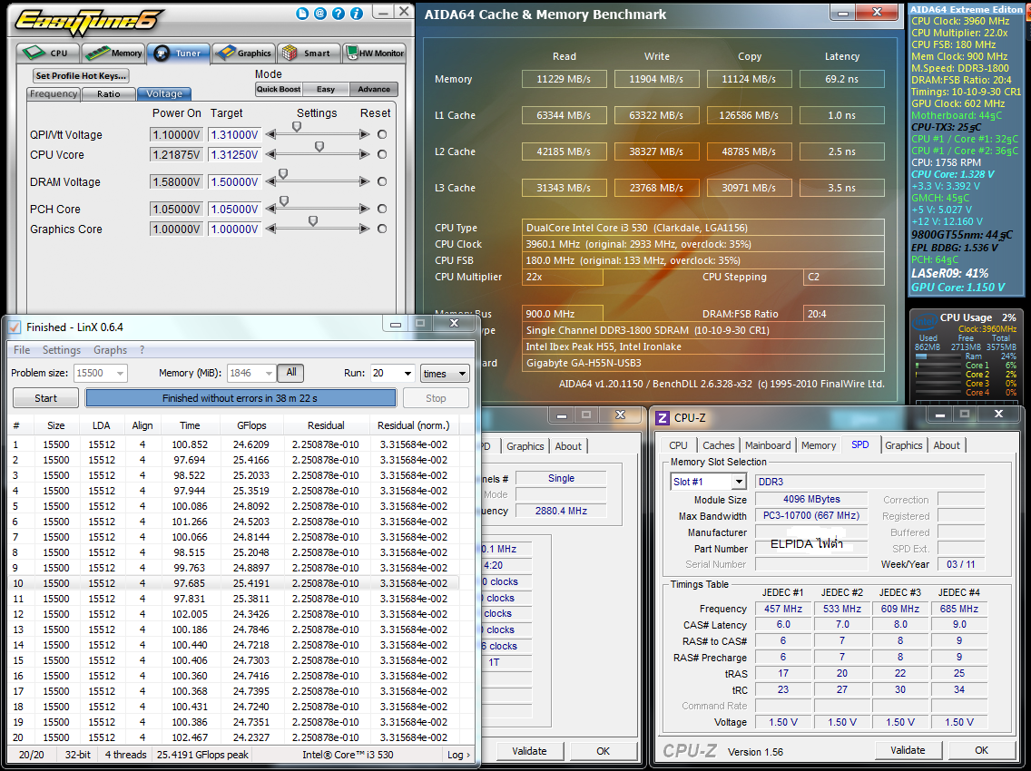
Task: Open the Slot #1 dropdown in CPU-Z
Action: tap(738, 482)
